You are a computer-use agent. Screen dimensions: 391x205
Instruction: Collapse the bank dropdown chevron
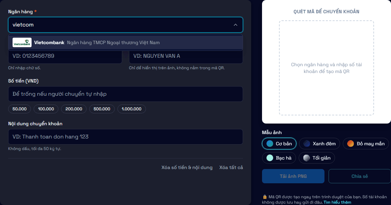pos(236,25)
